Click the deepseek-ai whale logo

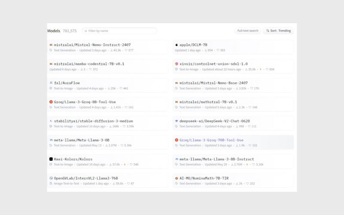tap(176, 121)
